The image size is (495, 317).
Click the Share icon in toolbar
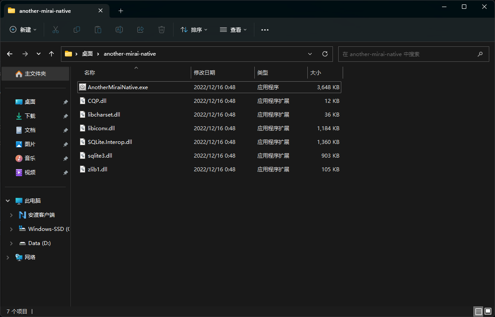click(140, 30)
